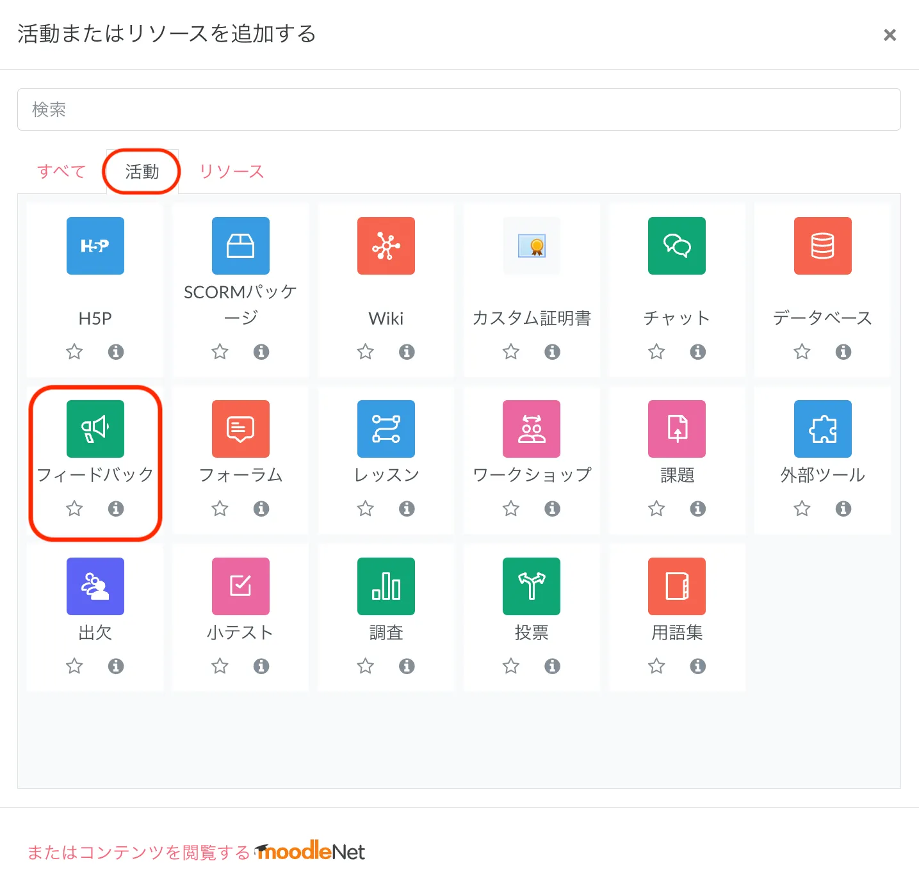Expand information about ワークショップ
Image resolution: width=919 pixels, height=886 pixels.
point(552,509)
